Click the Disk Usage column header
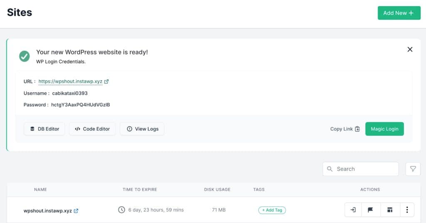The image size is (426, 223). (x=217, y=189)
